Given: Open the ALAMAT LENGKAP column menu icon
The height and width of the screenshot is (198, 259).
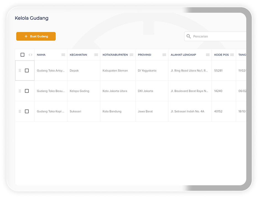Looking at the screenshot, I should [208, 55].
